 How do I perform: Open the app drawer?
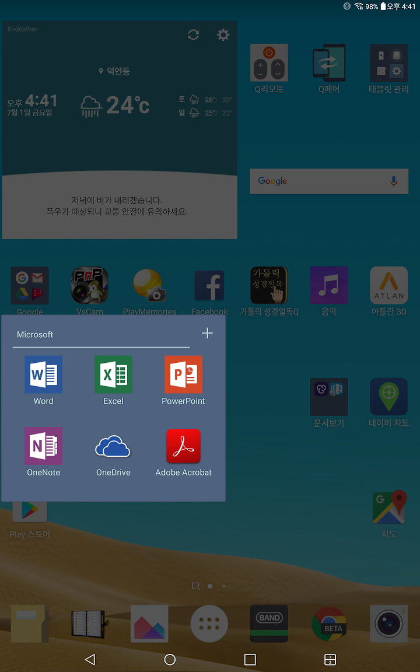209,624
